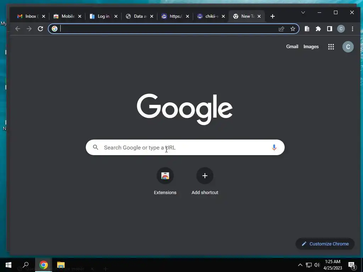363x272 pixels.
Task: Open the clock and date display
Action: point(333,265)
